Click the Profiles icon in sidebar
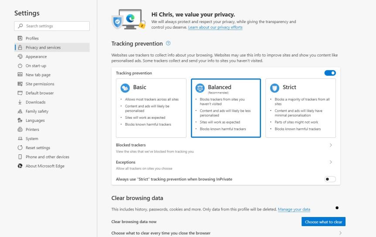 click(20, 38)
